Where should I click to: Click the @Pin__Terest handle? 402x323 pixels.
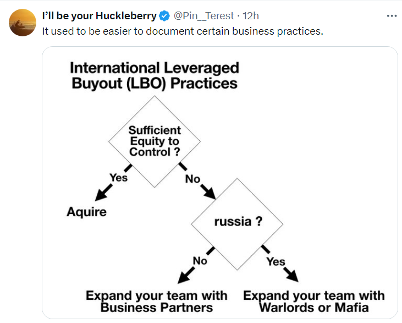[204, 16]
